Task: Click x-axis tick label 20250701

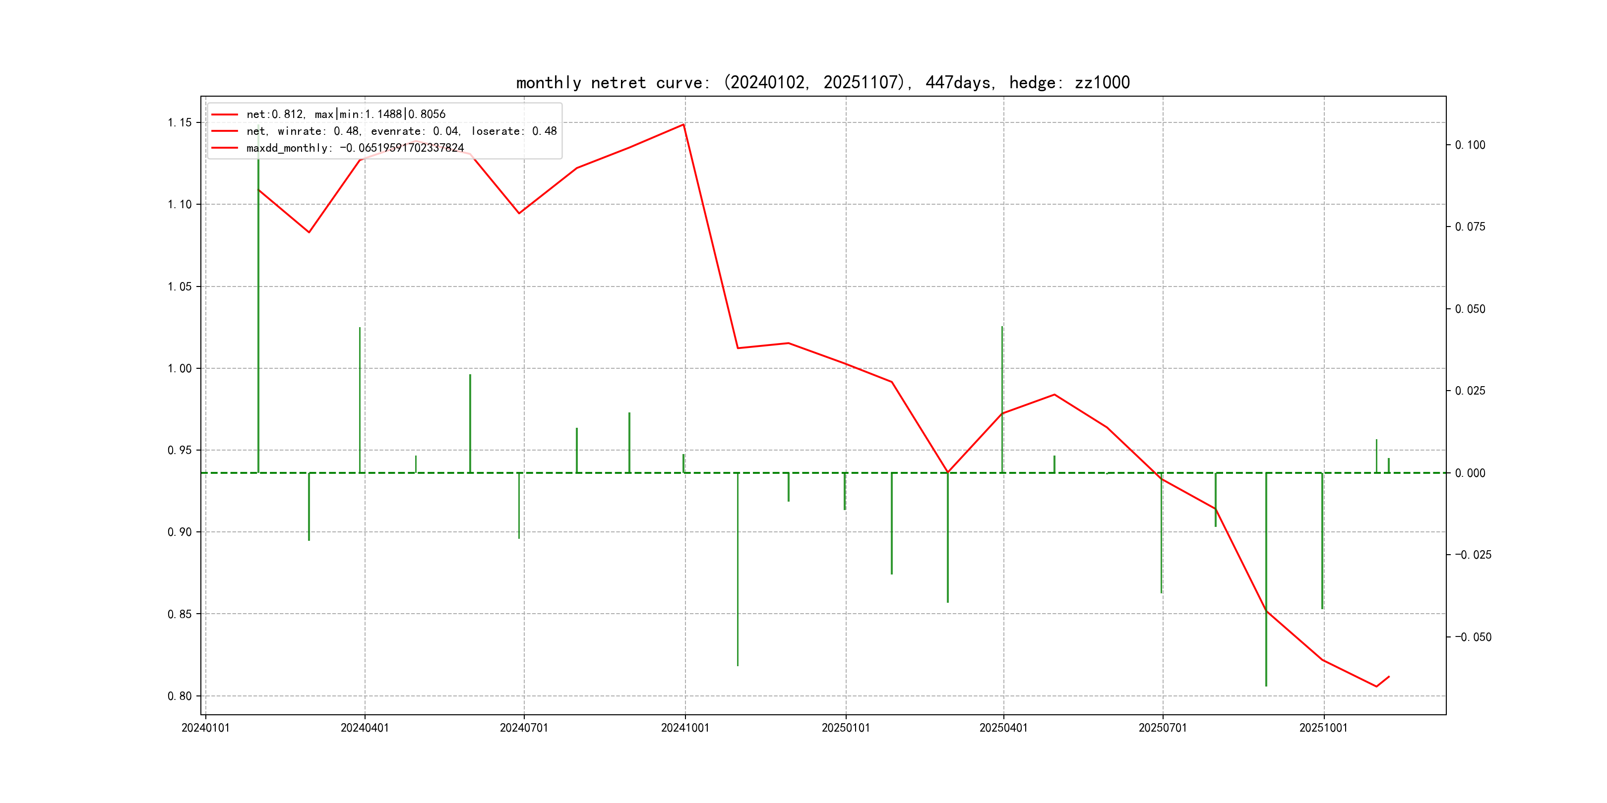Action: [x=1162, y=728]
